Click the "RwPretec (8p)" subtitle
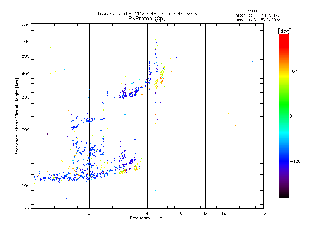The width and height of the screenshot is (310, 232). pyautogui.click(x=147, y=19)
